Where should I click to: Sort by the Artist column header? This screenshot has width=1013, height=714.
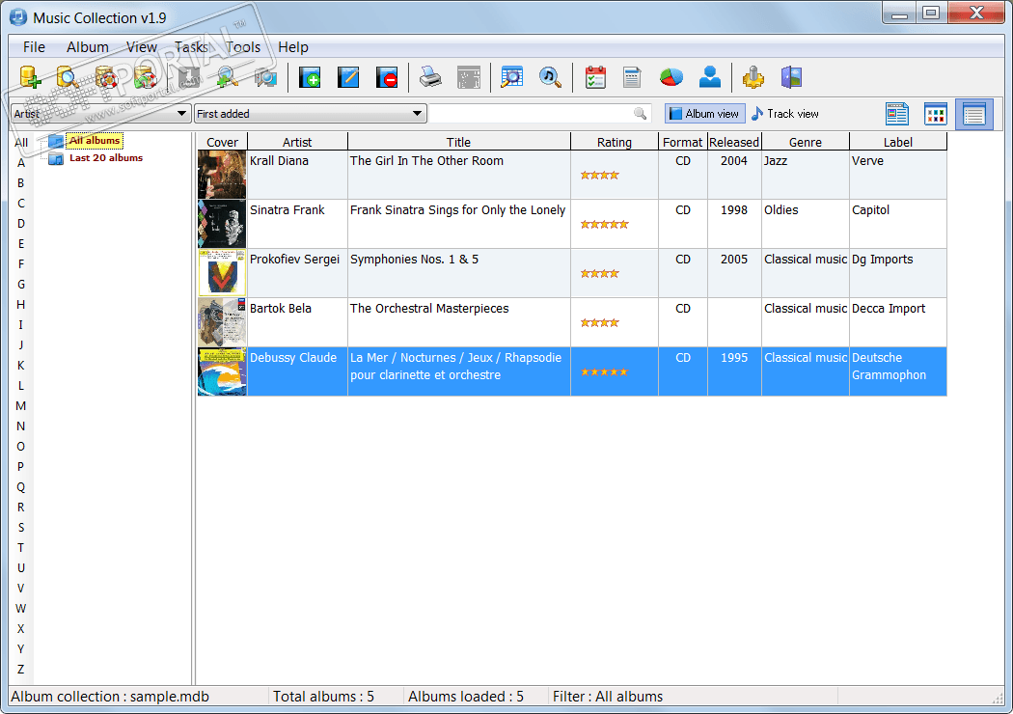pos(297,142)
